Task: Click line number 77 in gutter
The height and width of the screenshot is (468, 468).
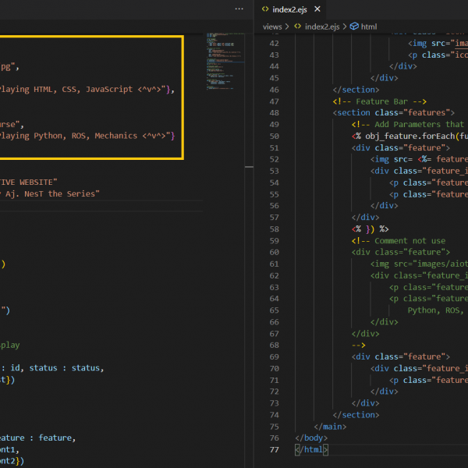Action: 273,450
